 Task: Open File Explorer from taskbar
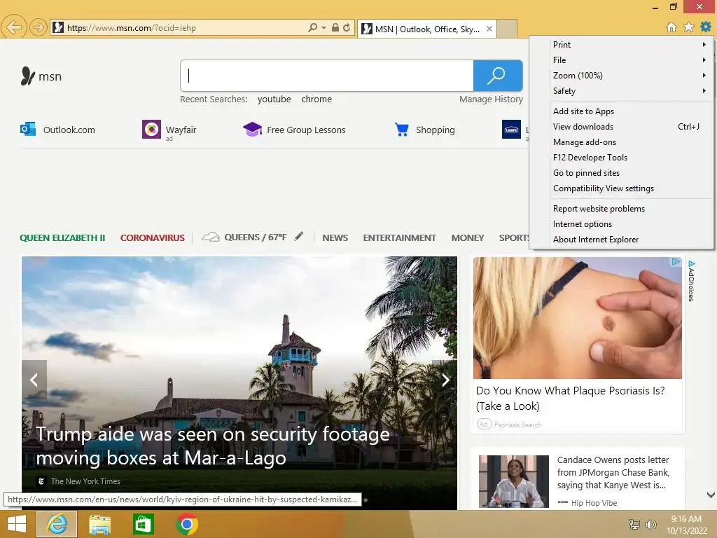99,524
